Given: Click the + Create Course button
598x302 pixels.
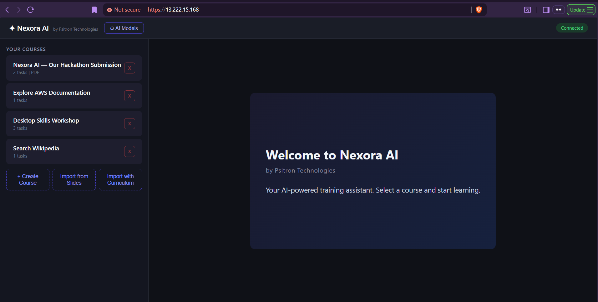Looking at the screenshot, I should (28, 180).
